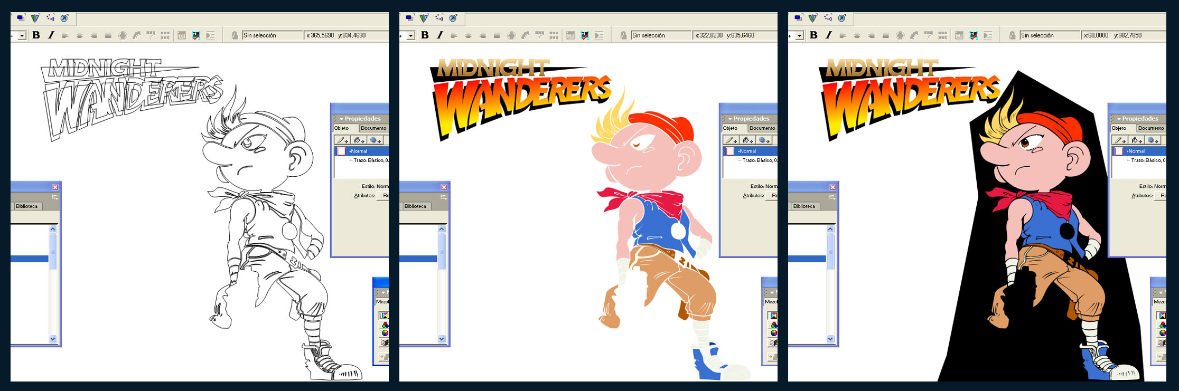Switch to Objeto tab in left screenshot
This screenshot has width=1179, height=391.
pos(345,128)
